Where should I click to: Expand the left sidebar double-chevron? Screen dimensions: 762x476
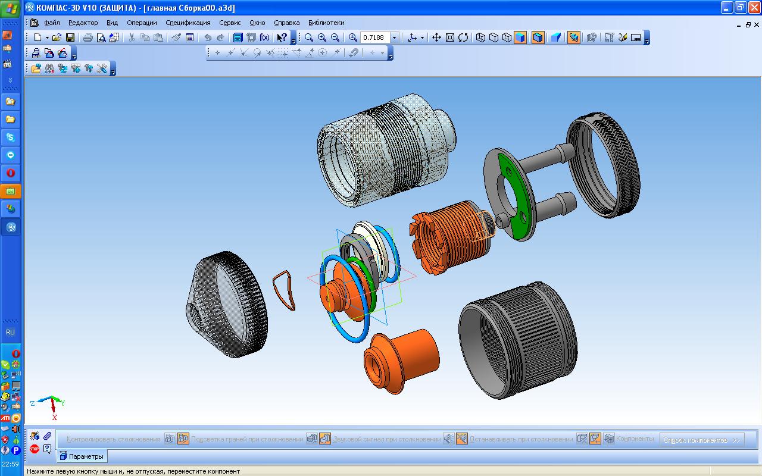click(10, 80)
